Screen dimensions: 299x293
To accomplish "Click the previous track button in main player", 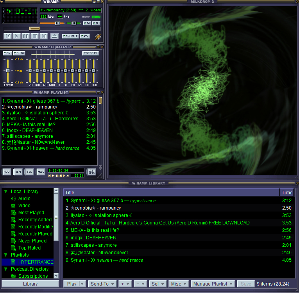I will tap(7, 36).
